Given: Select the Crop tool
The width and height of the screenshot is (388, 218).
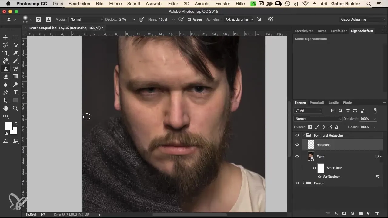Looking at the screenshot, I should (x=5, y=53).
